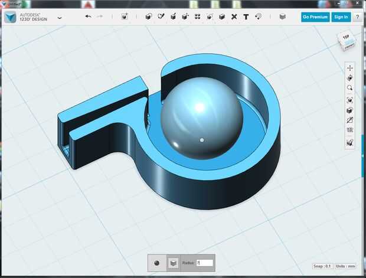Screen dimensions: 366x278
Task: Toggle sketch visibility in navigation bar
Action: tap(349, 120)
